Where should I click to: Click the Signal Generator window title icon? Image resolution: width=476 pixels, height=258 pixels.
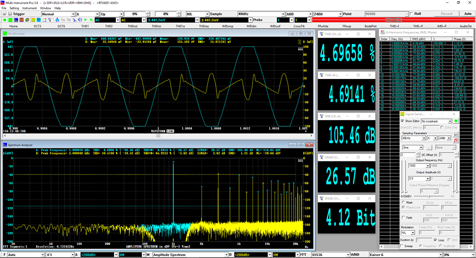pos(402,114)
